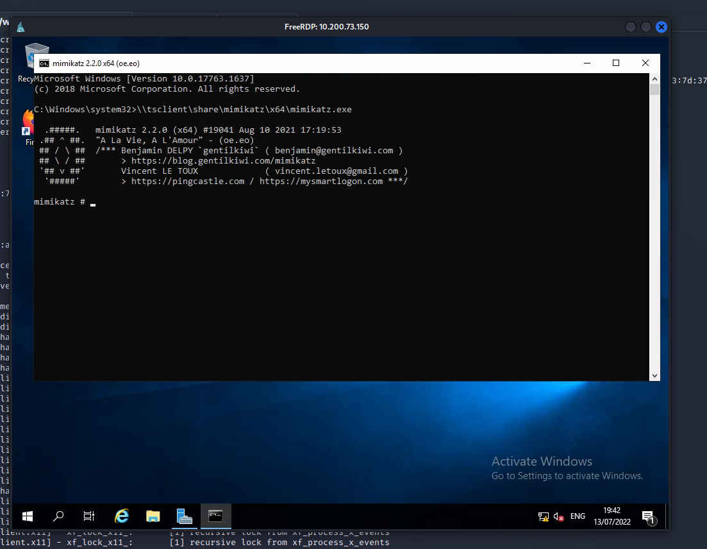Click the FreeRDP window menu icon

point(21,27)
